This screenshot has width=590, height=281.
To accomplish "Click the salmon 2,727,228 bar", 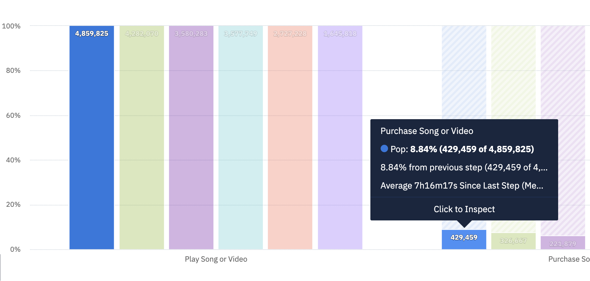I will 290,137.
